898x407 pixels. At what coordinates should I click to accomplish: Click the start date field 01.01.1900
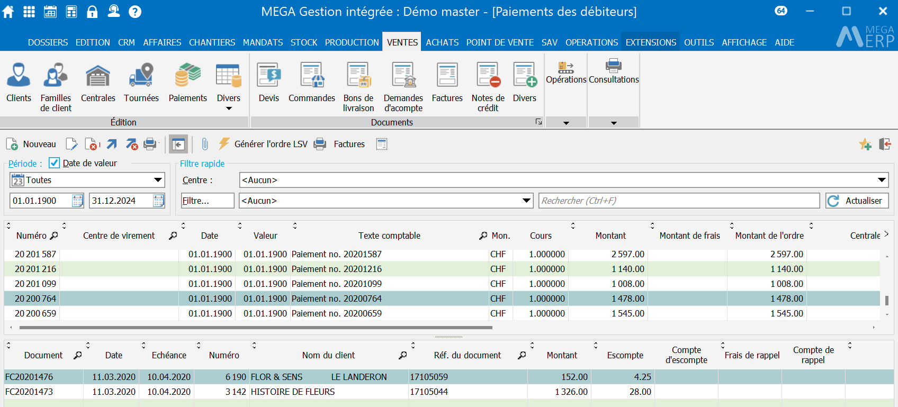click(x=41, y=201)
